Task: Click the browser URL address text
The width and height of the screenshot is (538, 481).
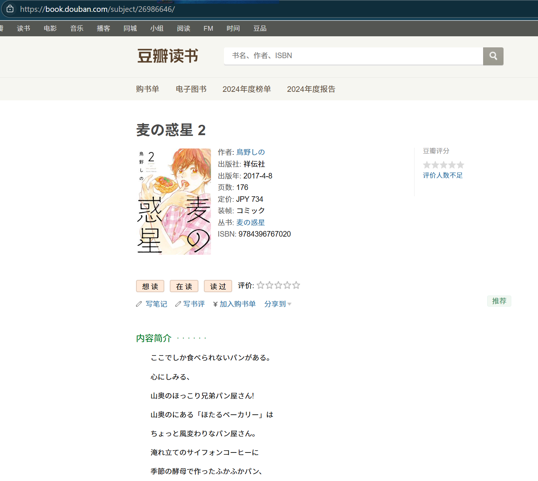Action: [x=98, y=9]
